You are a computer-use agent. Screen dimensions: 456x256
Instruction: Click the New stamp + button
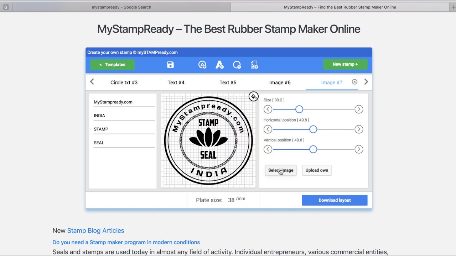[345, 64]
